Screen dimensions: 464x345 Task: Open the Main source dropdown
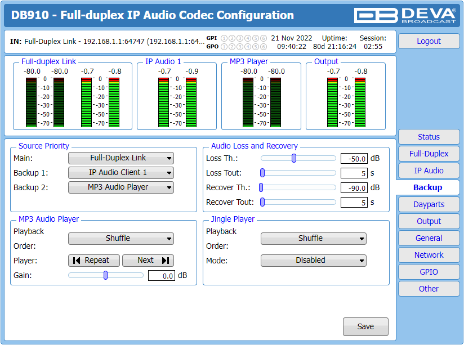pos(121,158)
